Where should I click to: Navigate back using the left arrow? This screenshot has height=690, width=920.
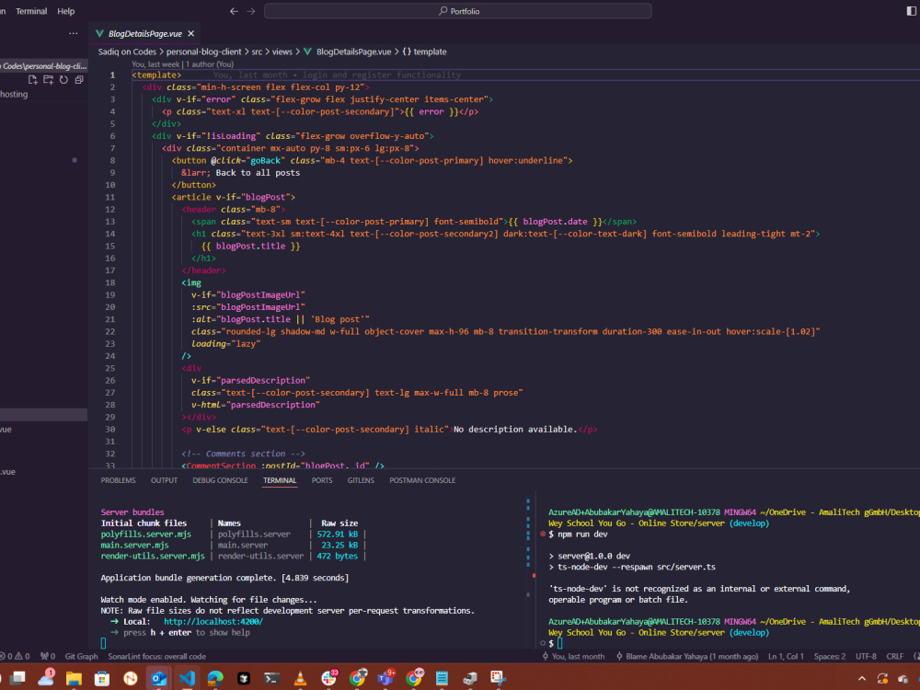pos(234,11)
